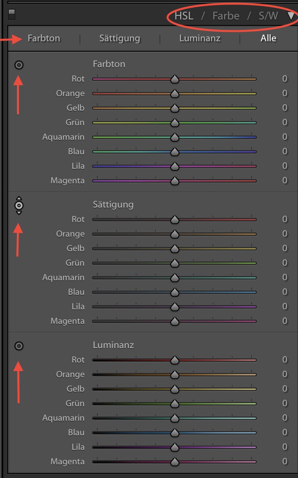Click the Sättigung Lila slider label
Screen dimensions: 298x478
[78, 306]
